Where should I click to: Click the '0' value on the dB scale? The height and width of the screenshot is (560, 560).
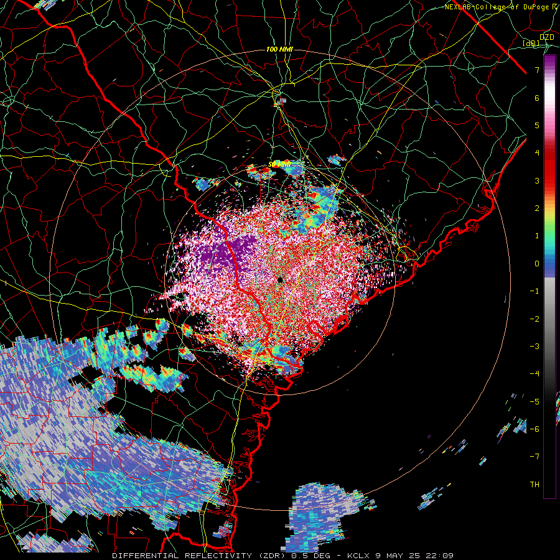[537, 264]
